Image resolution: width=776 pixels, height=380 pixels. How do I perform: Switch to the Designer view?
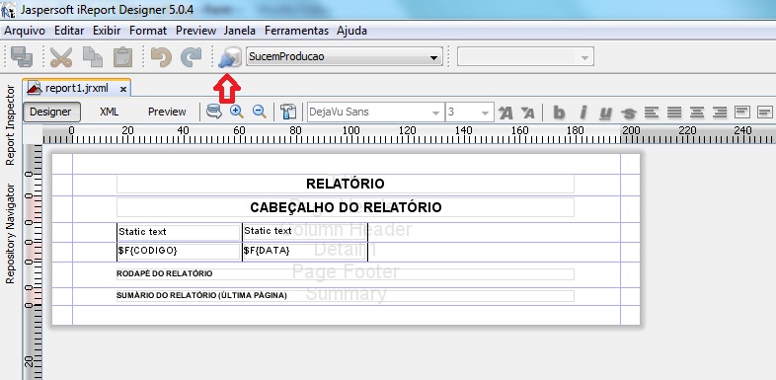click(51, 112)
